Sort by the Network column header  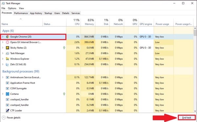(117, 22)
